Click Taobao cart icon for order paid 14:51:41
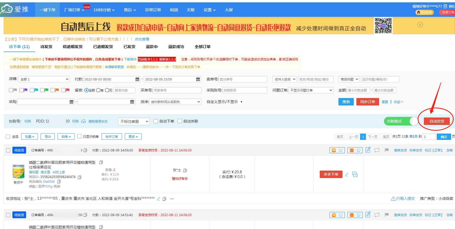The height and width of the screenshot is (229, 455). [337, 215]
